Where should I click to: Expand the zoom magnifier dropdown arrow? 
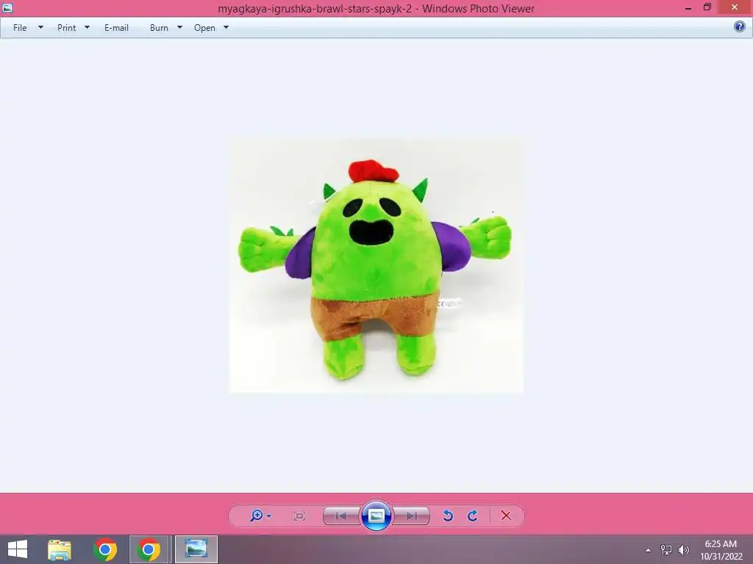(x=269, y=516)
